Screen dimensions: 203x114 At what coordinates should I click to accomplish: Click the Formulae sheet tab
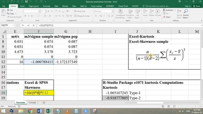pos(21,103)
